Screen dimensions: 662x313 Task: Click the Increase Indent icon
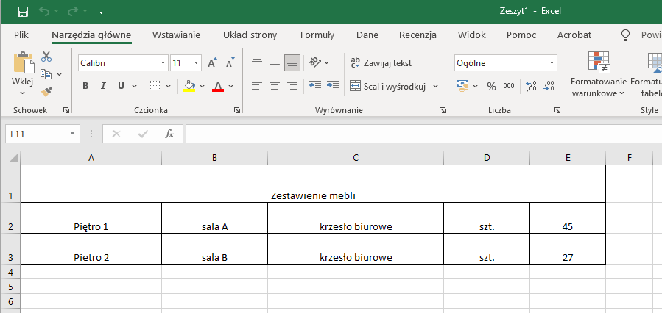(332, 86)
